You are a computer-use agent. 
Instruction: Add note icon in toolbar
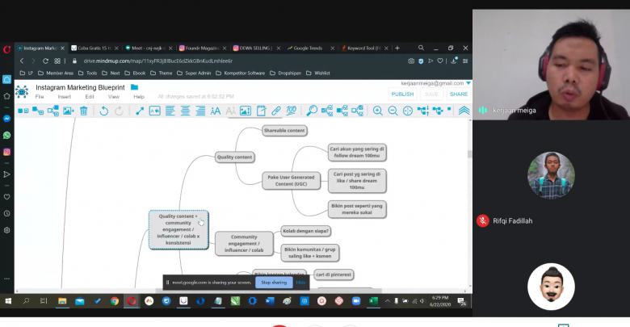pos(261,111)
